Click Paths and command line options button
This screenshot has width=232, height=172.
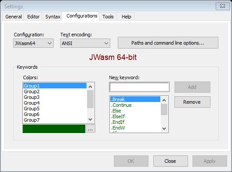168,43
